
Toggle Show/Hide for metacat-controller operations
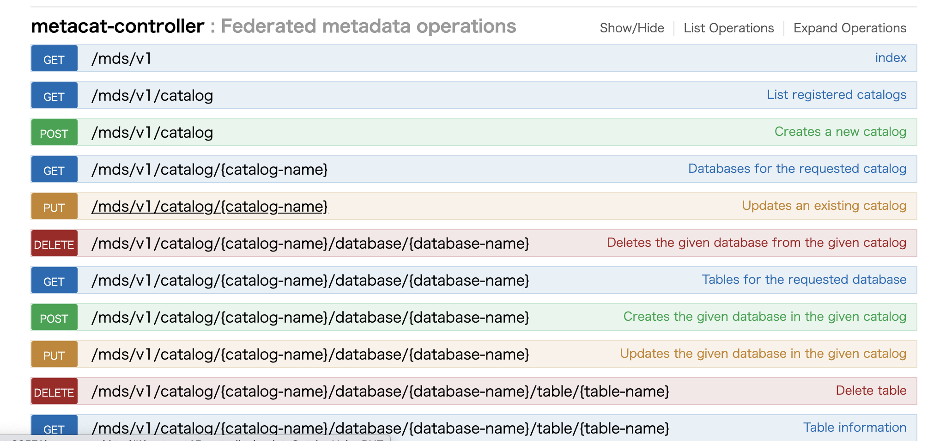(x=632, y=28)
